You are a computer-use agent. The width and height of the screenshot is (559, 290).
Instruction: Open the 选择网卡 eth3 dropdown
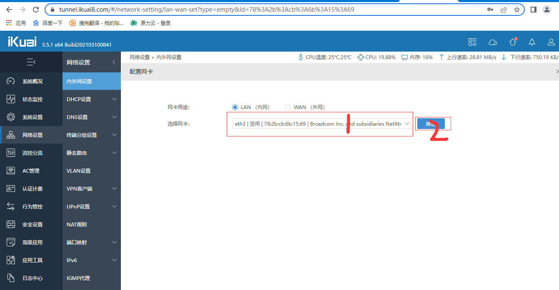pyautogui.click(x=322, y=124)
